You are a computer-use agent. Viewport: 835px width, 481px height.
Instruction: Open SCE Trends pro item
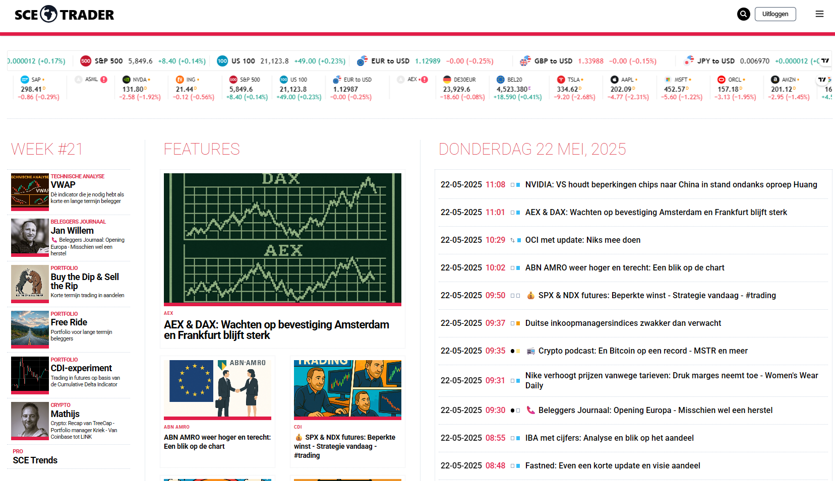pyautogui.click(x=35, y=460)
